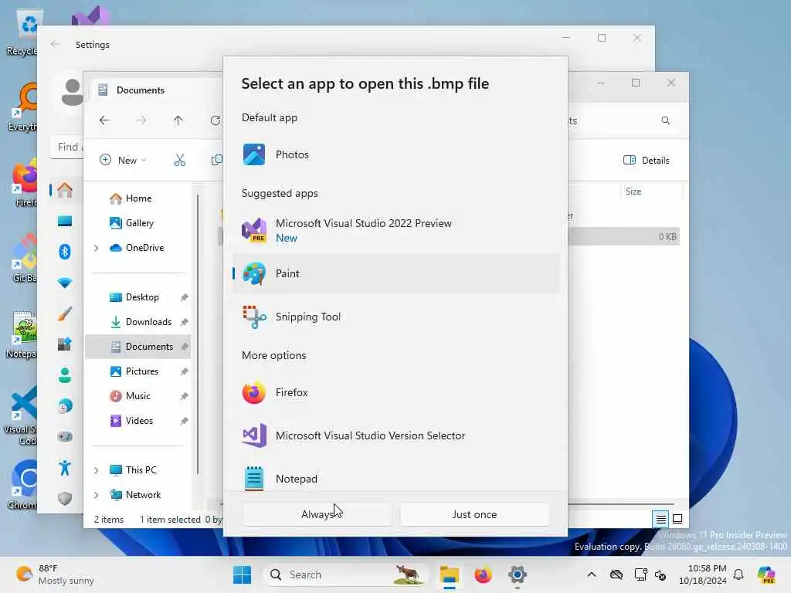Open Time & language icon in Settings
The width and height of the screenshot is (791, 593).
point(65,406)
